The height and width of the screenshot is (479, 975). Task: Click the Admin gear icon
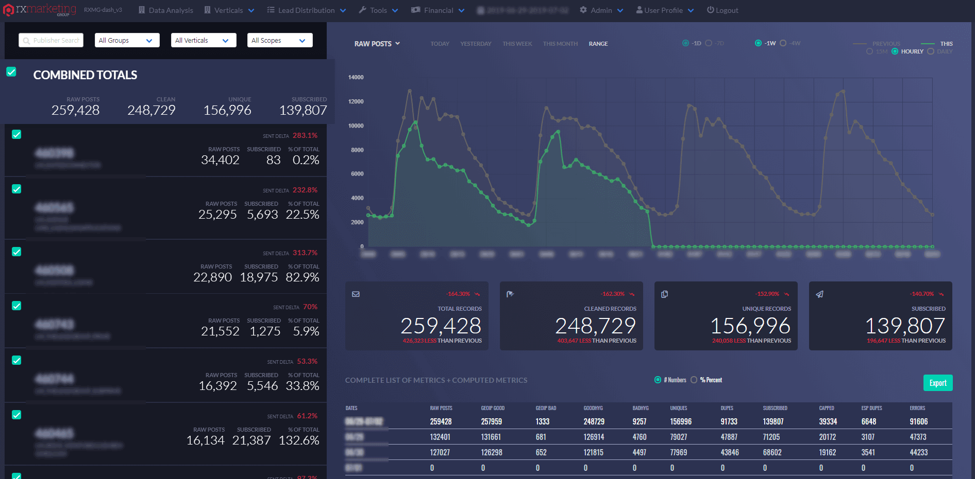coord(583,10)
